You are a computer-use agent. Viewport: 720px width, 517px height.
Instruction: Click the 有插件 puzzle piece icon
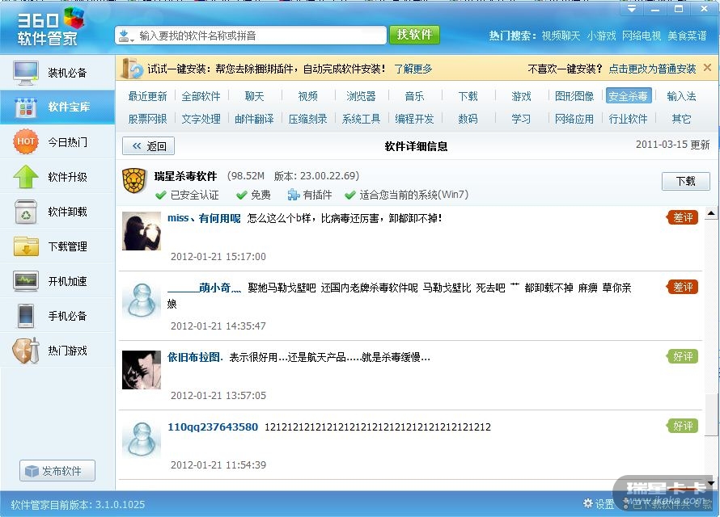[294, 195]
